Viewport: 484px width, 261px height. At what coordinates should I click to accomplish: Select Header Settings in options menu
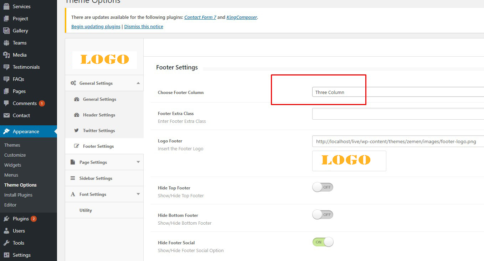[x=99, y=115]
